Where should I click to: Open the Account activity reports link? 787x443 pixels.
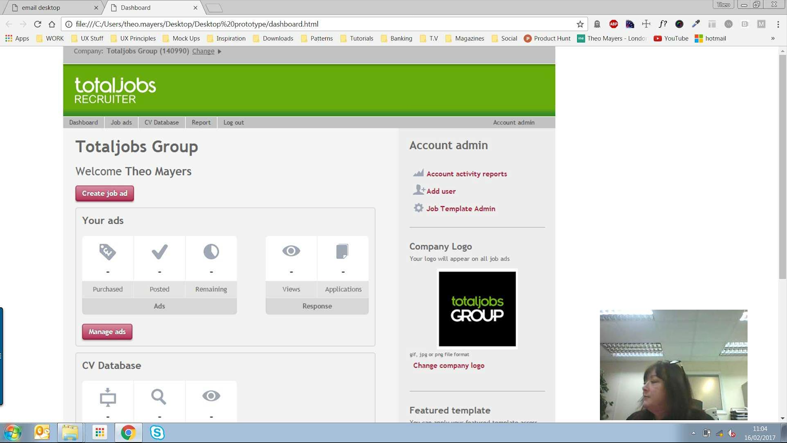pos(466,174)
